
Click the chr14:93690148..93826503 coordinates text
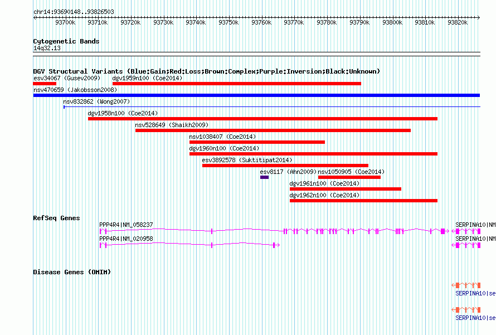point(74,12)
